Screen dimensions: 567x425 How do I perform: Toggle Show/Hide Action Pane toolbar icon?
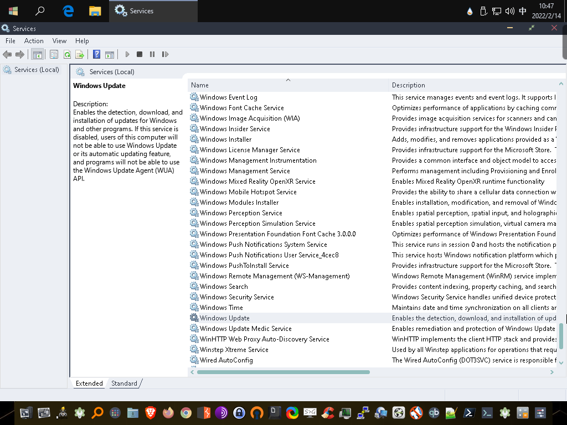[x=110, y=55]
